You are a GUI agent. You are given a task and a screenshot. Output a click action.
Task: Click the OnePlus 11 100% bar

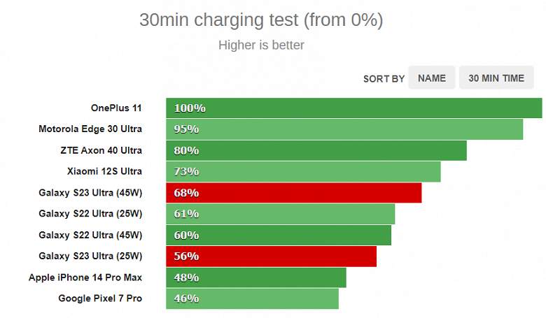353,108
